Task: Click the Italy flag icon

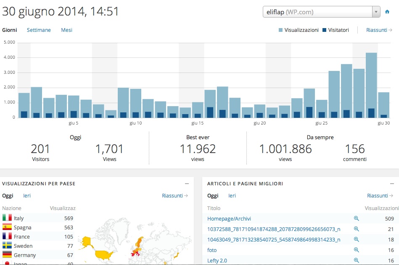Action: click(7, 218)
